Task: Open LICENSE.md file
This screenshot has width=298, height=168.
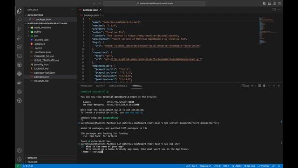Action: click(41, 69)
